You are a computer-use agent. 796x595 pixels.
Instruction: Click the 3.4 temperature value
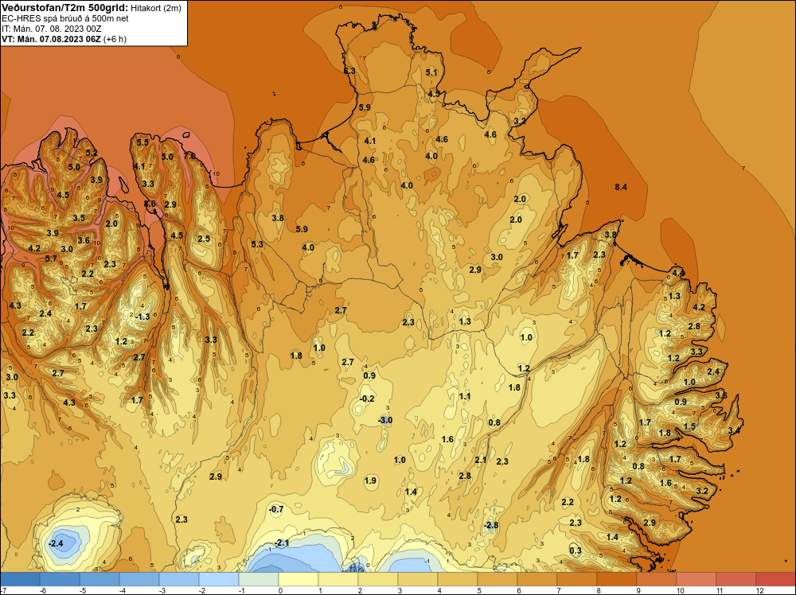[x=734, y=430]
